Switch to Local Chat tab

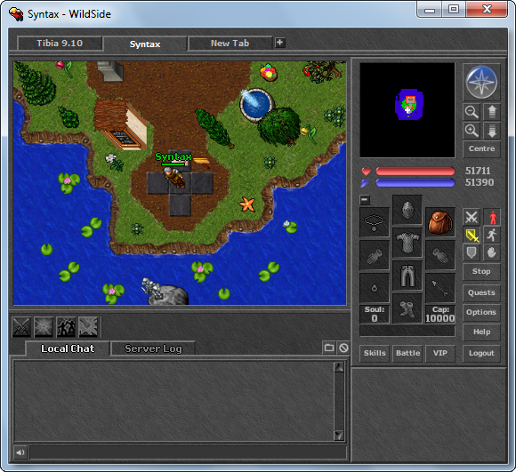click(x=68, y=348)
